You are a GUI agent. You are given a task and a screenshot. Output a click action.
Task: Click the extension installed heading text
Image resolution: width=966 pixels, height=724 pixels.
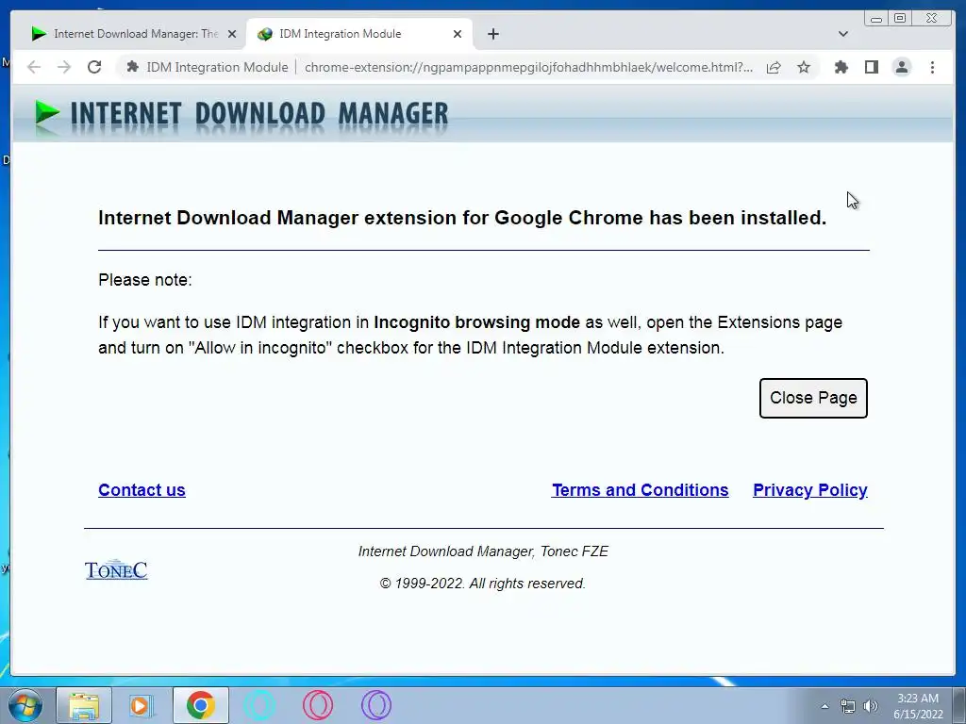(462, 218)
